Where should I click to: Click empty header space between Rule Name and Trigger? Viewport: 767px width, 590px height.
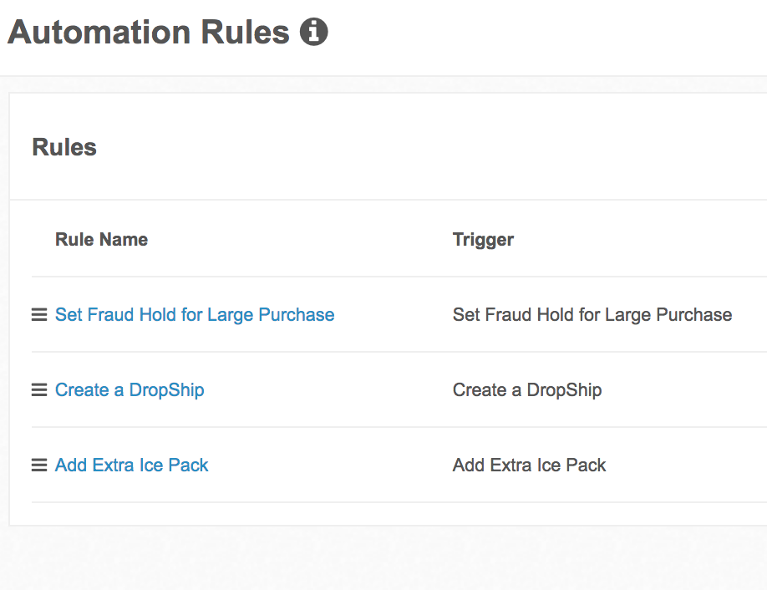[x=301, y=240]
